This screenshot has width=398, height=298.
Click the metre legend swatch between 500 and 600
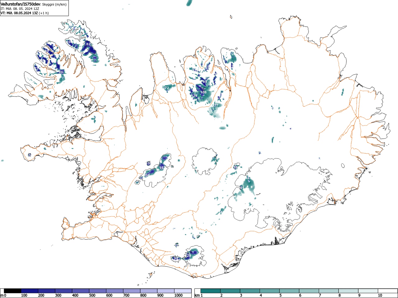click(98, 291)
